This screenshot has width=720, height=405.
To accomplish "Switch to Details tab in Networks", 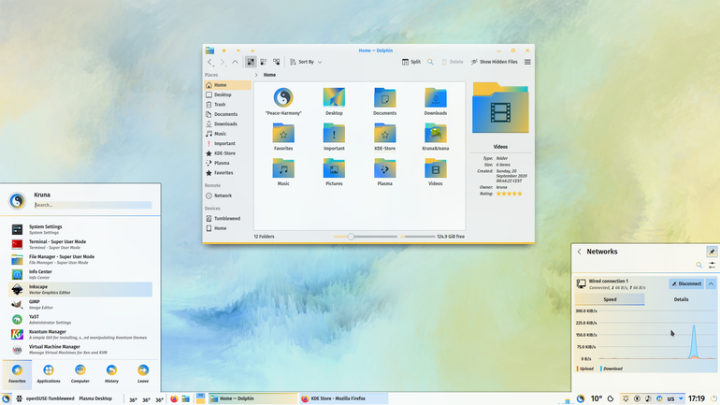I will point(681,299).
